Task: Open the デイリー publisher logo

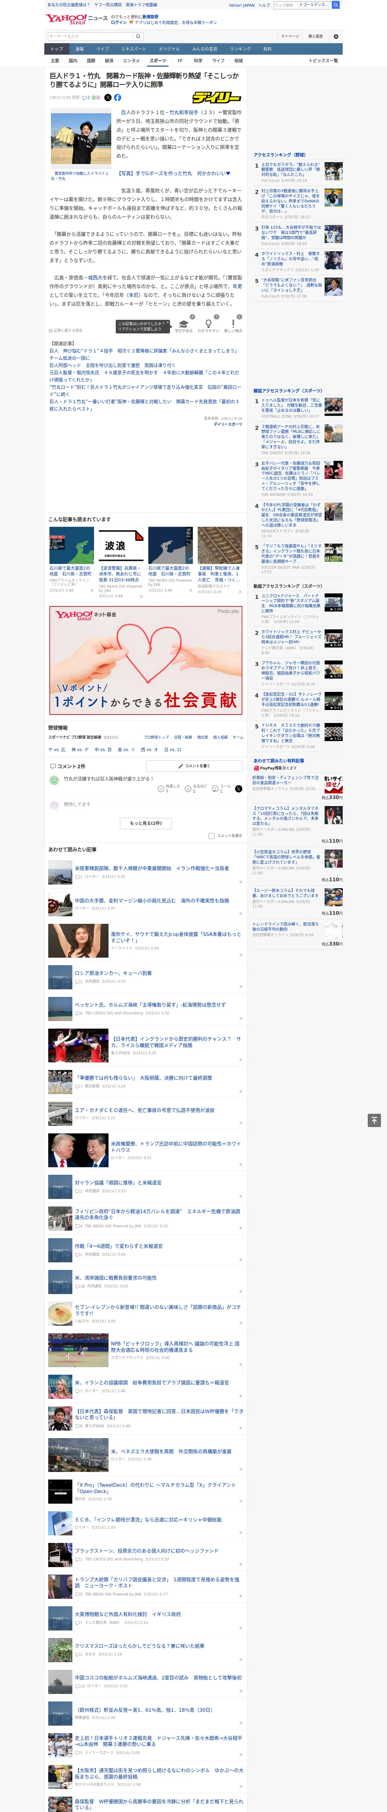Action: [x=217, y=98]
